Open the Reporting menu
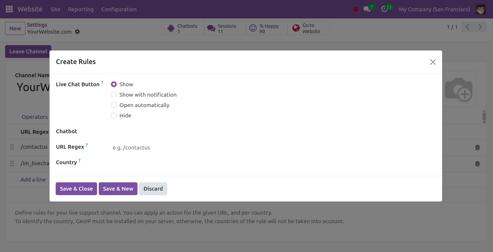The width and height of the screenshot is (493, 252). coord(81,9)
